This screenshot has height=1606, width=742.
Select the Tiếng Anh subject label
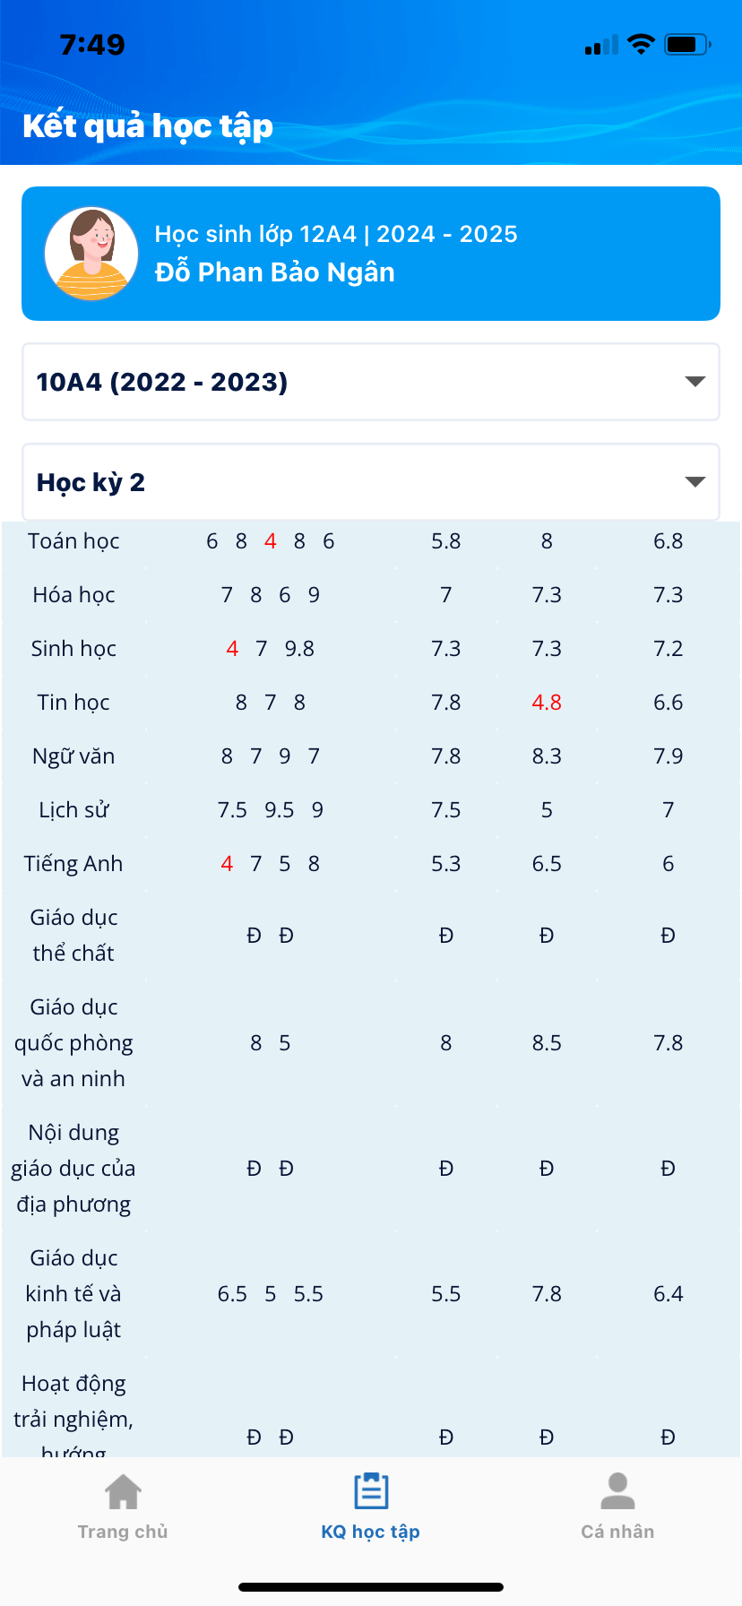[73, 864]
